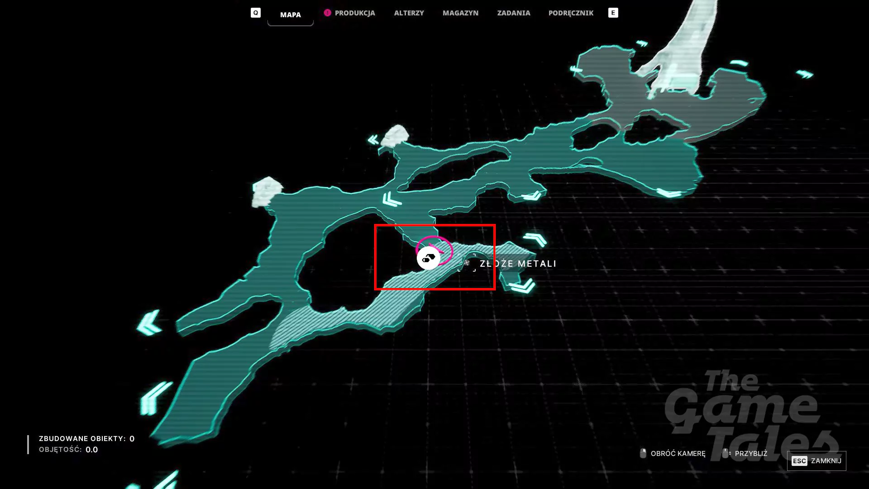Click the Q previous-tab key icon
This screenshot has width=869, height=489.
pyautogui.click(x=256, y=13)
